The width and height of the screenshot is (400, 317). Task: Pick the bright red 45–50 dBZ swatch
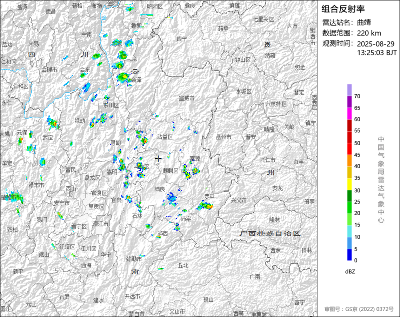click(349, 149)
